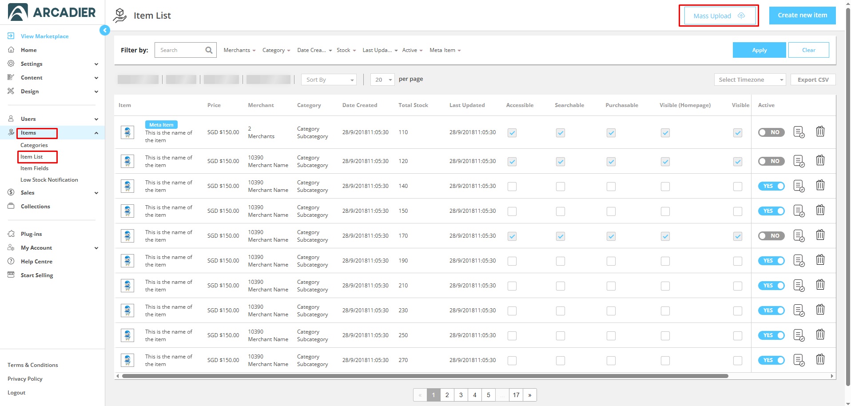851x406 pixels.
Task: Click the Arcadier logo
Action: (x=52, y=12)
